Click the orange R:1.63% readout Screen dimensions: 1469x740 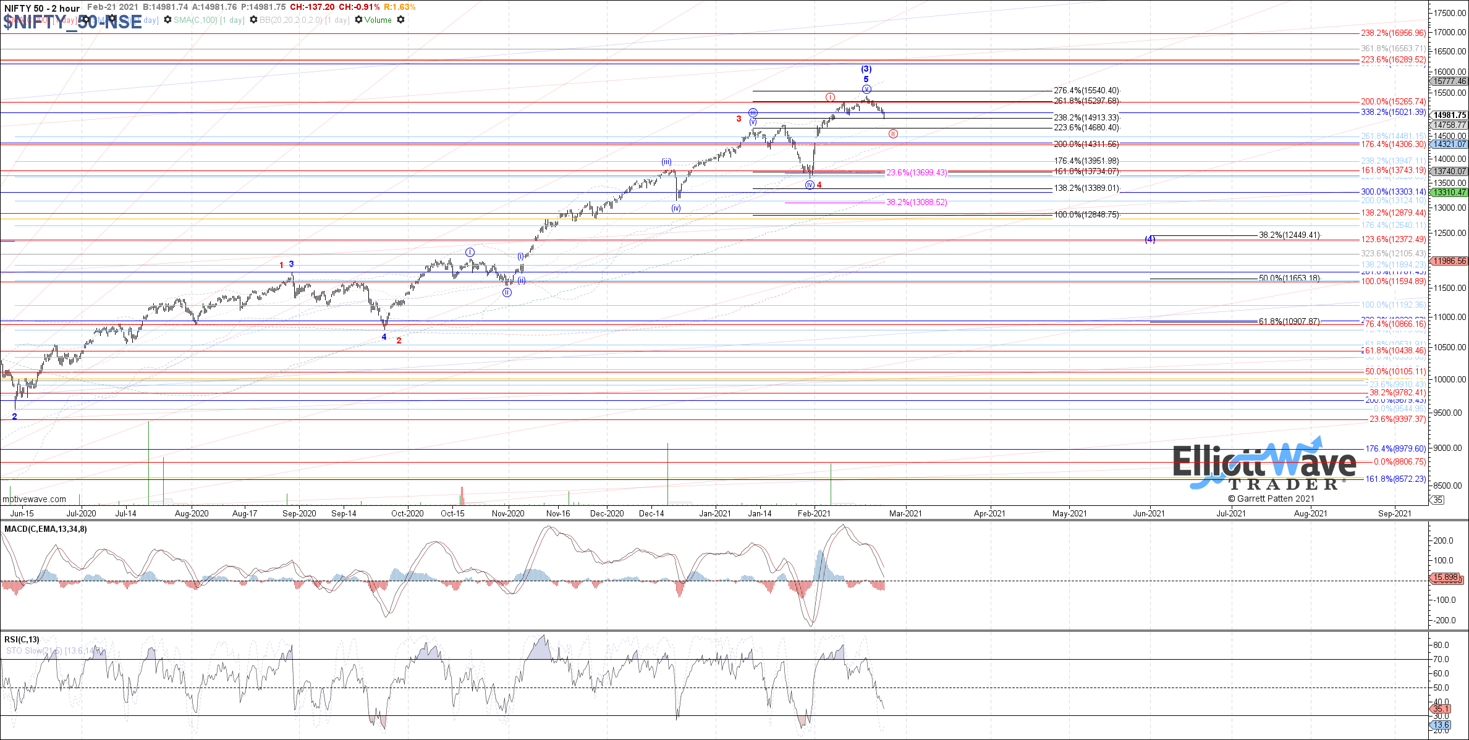pyautogui.click(x=400, y=7)
